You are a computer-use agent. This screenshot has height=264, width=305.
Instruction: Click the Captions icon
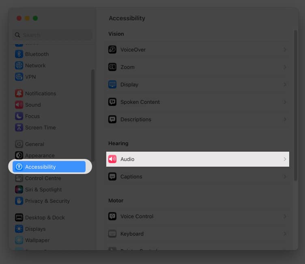pyautogui.click(x=112, y=176)
